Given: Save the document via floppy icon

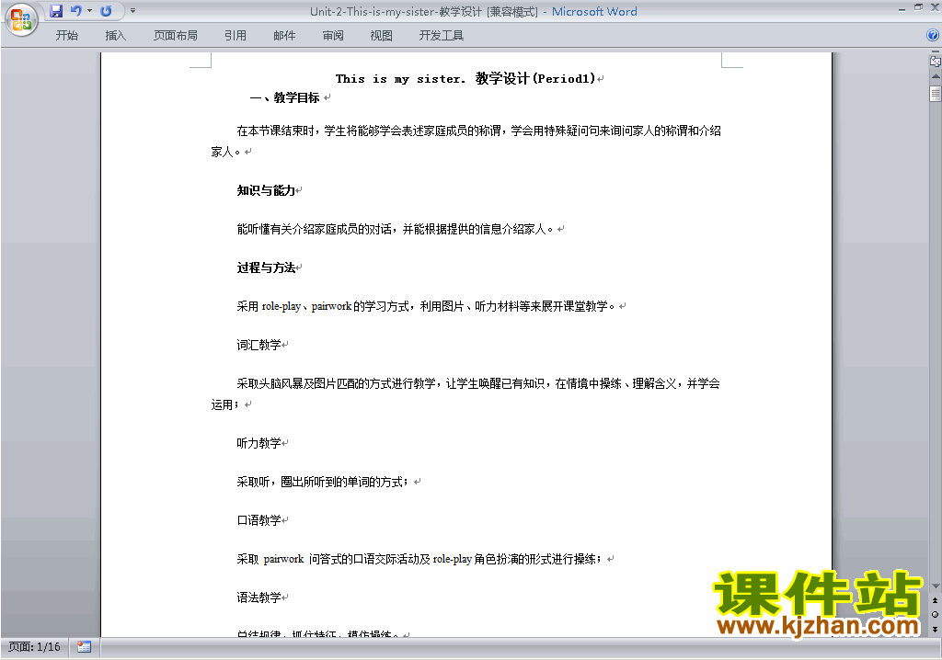Looking at the screenshot, I should click(56, 11).
